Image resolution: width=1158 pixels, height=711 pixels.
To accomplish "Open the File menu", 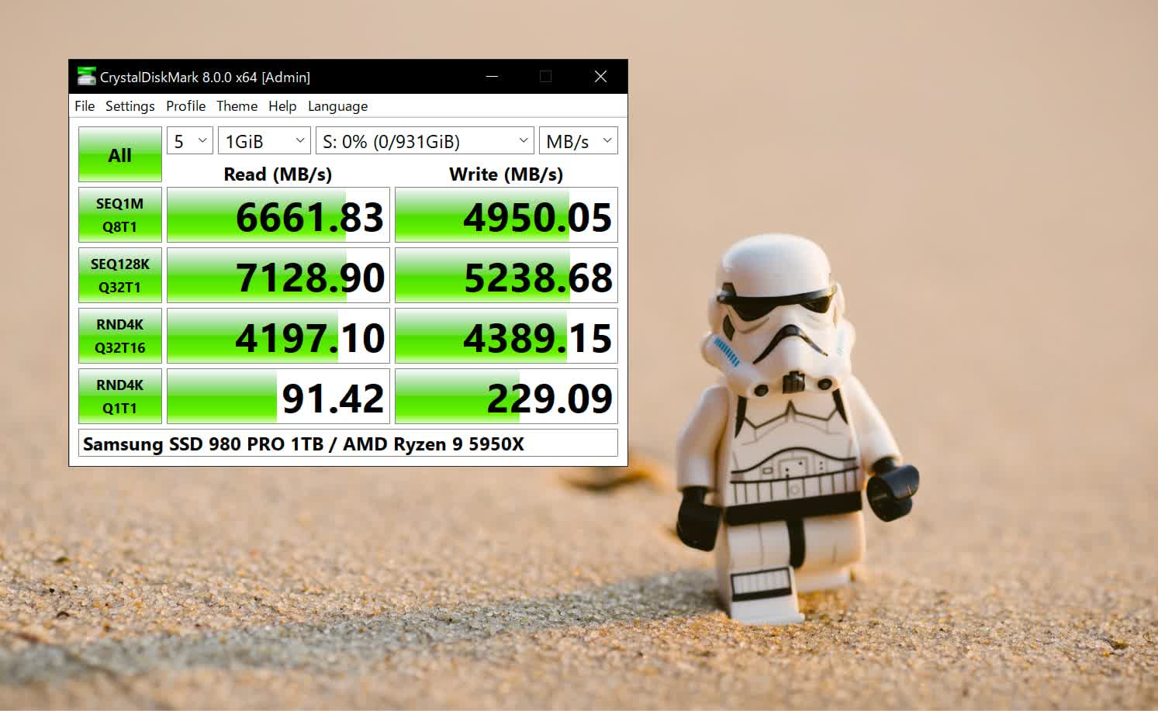I will [85, 106].
